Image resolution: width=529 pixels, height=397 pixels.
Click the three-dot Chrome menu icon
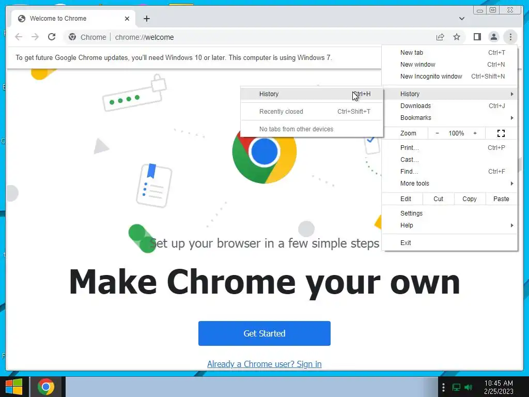(x=510, y=37)
